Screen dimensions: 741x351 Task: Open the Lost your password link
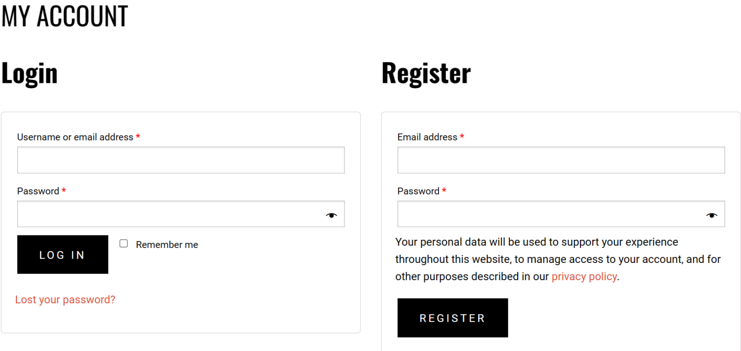(65, 299)
